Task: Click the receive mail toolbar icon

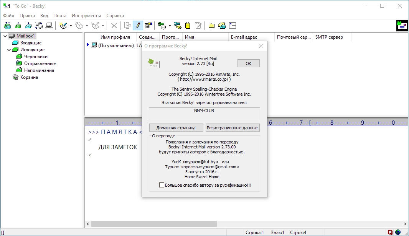Action: click(x=28, y=26)
